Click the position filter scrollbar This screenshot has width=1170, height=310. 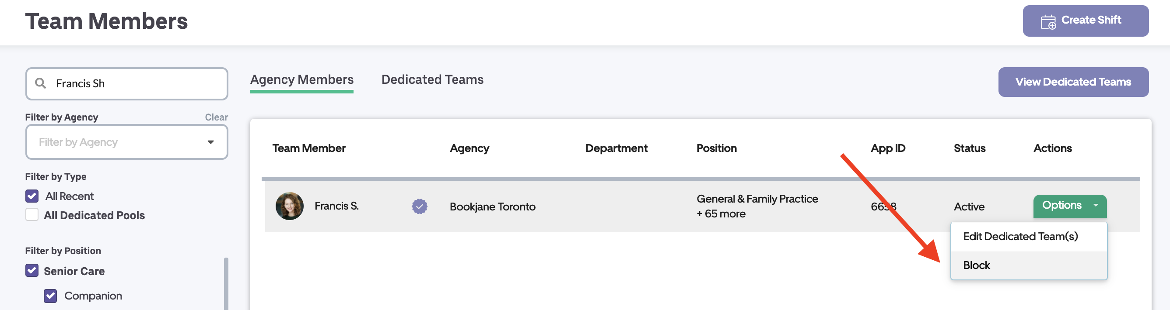click(226, 283)
